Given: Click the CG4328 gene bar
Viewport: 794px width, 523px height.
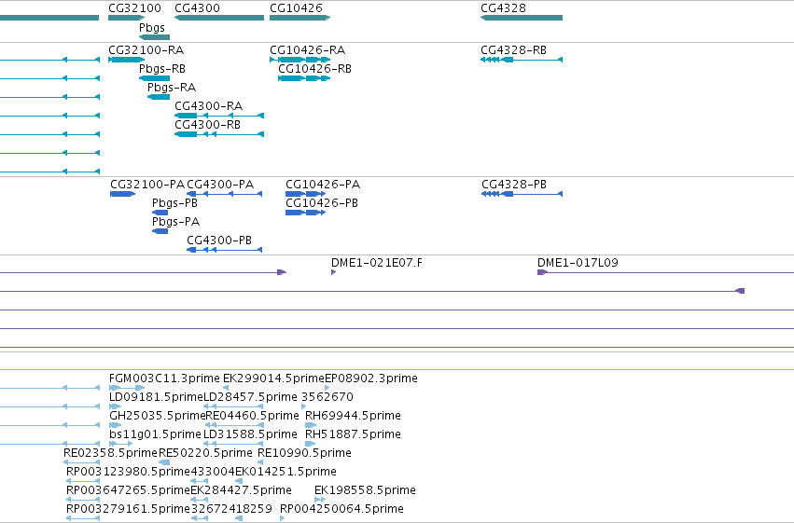Looking at the screenshot, I should coord(522,18).
